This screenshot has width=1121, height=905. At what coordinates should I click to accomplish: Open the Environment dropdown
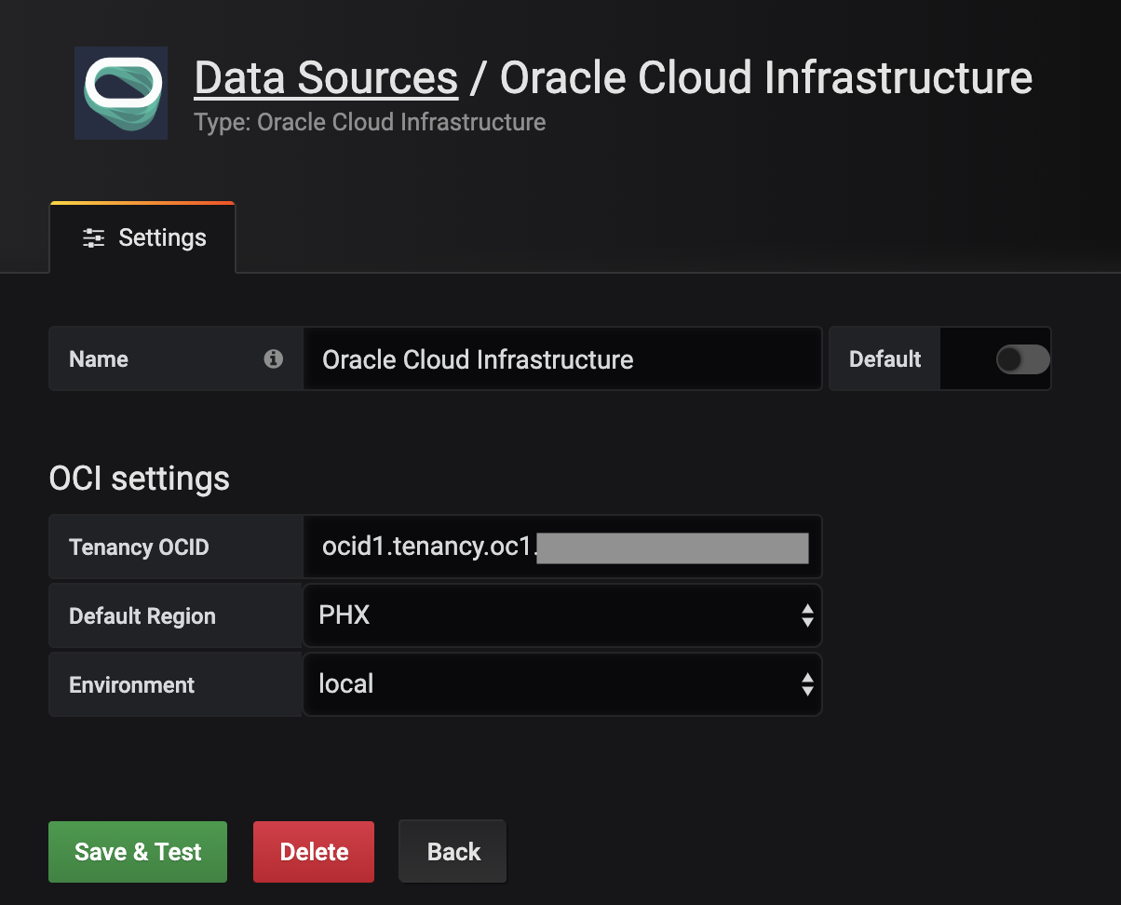pos(562,684)
